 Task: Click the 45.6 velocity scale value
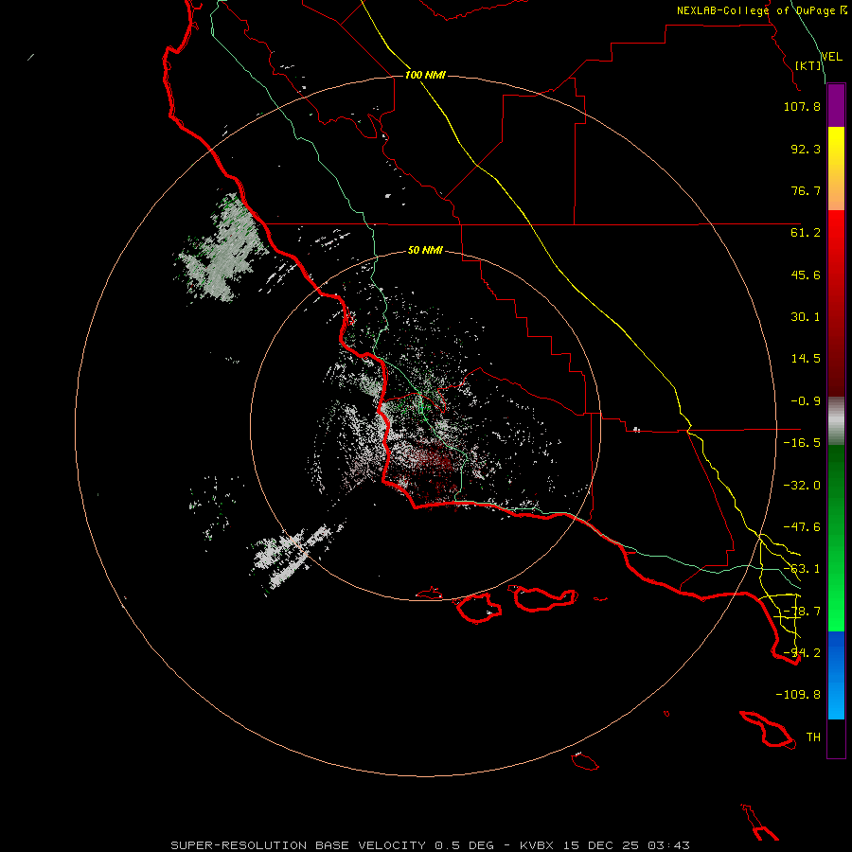(x=806, y=275)
